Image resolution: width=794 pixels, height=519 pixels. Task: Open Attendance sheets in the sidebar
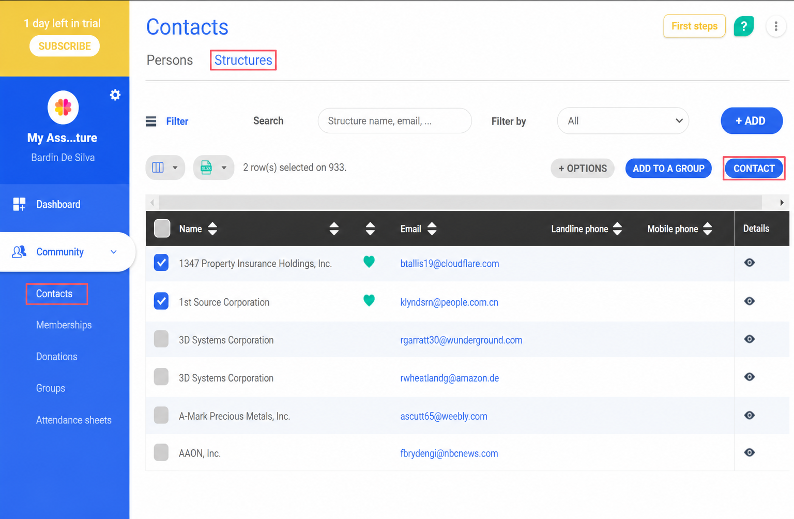point(74,420)
